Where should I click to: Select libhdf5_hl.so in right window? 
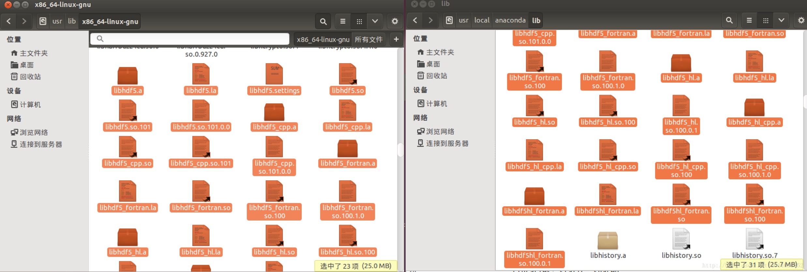click(x=535, y=111)
